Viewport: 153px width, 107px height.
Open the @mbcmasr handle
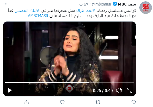click(102, 4)
